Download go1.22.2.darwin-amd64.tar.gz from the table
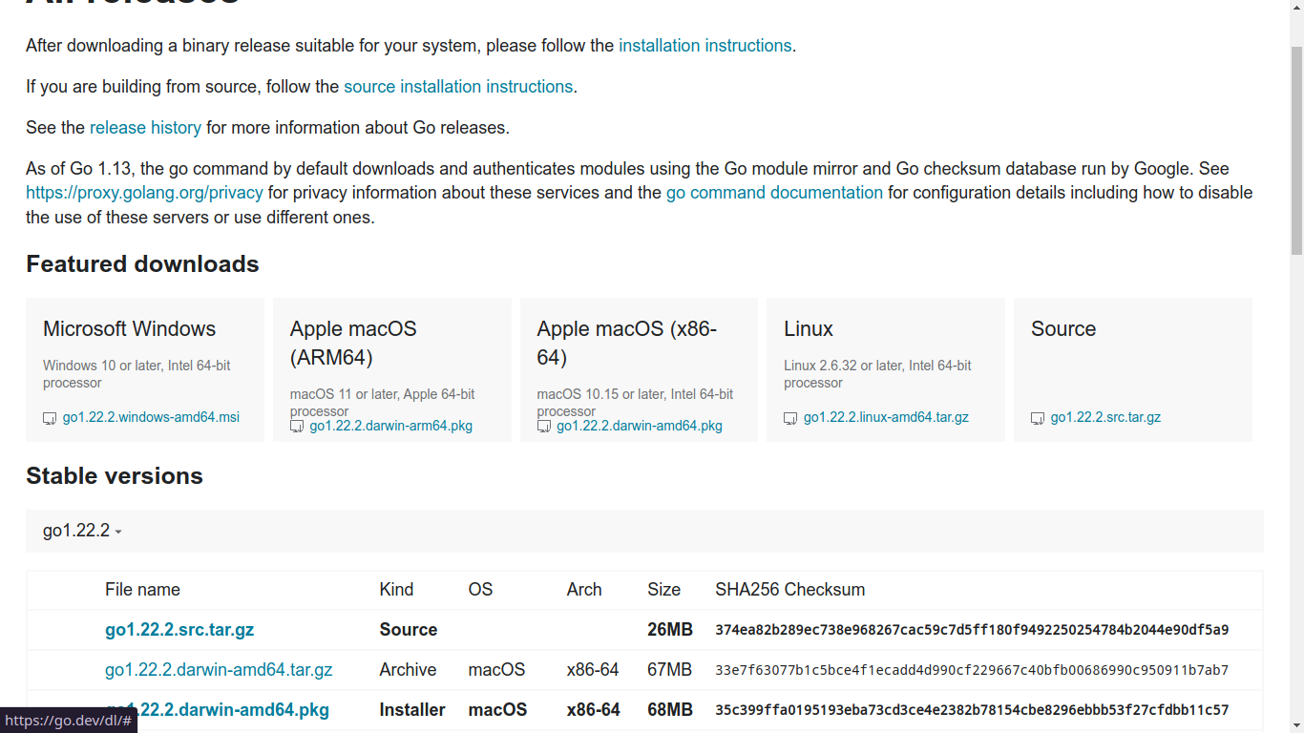The height and width of the screenshot is (733, 1304). coord(219,670)
